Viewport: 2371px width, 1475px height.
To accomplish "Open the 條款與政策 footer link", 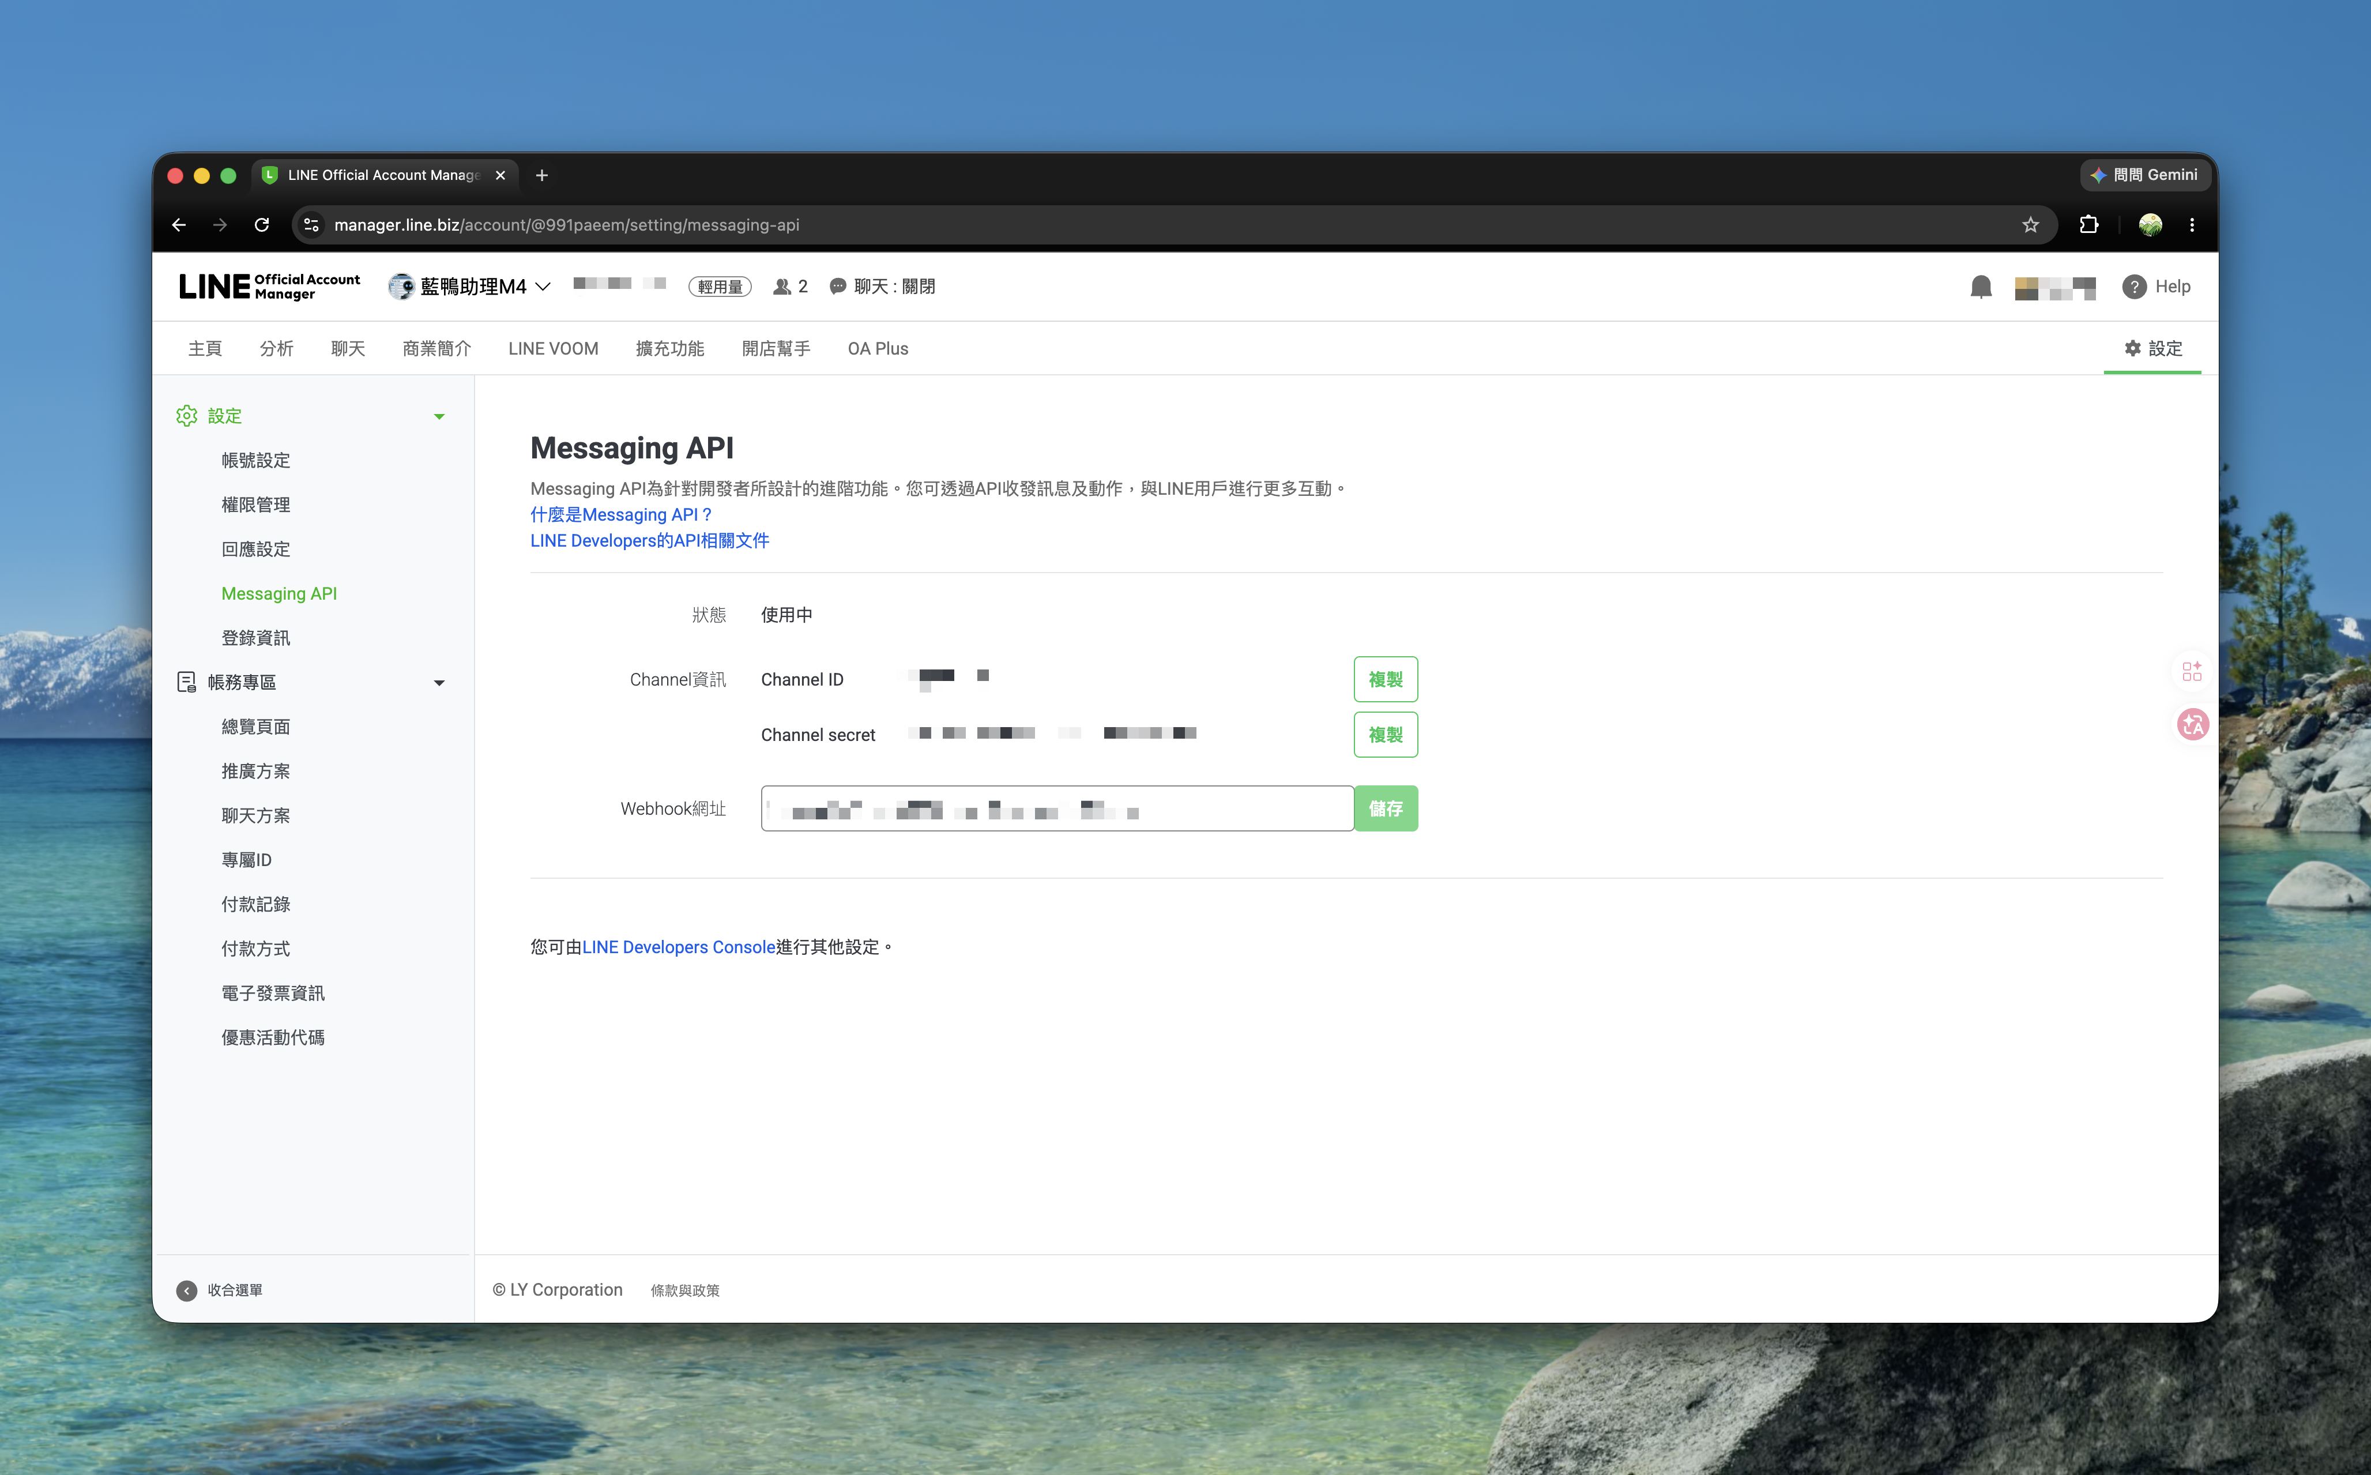I will coord(684,1290).
